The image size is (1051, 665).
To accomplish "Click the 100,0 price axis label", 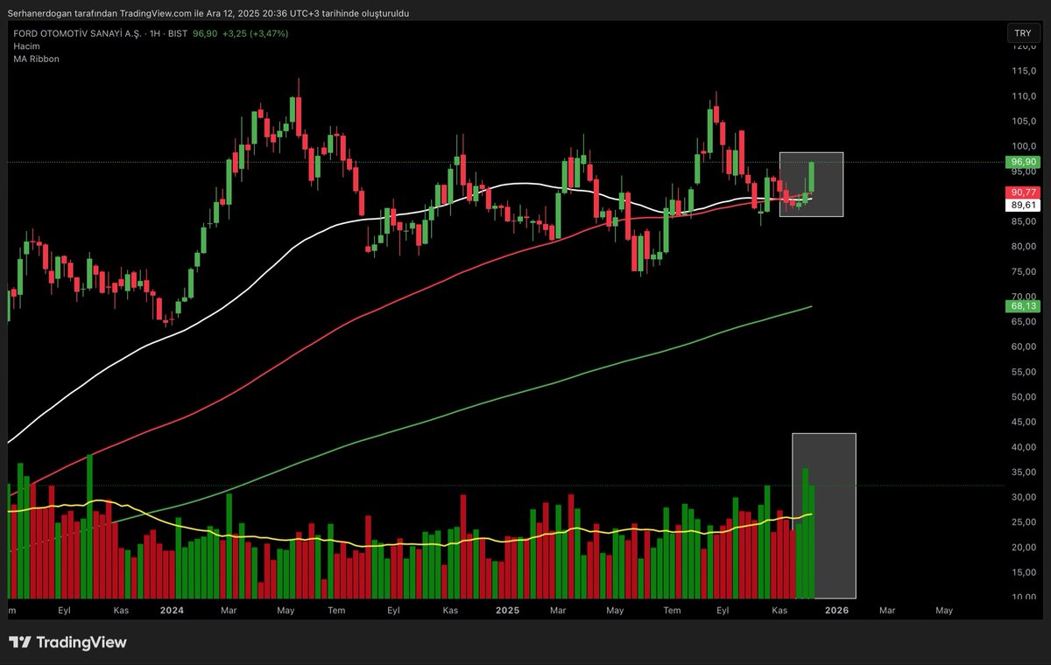I will 1025,146.
